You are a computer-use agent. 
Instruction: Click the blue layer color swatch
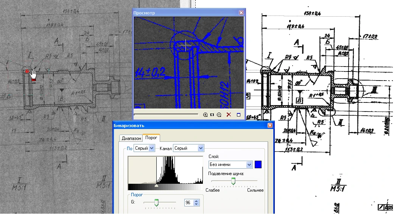[x=259, y=164]
